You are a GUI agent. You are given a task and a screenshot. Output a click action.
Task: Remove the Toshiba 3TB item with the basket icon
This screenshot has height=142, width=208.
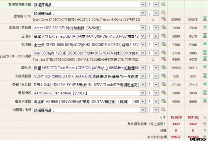pos(163,59)
